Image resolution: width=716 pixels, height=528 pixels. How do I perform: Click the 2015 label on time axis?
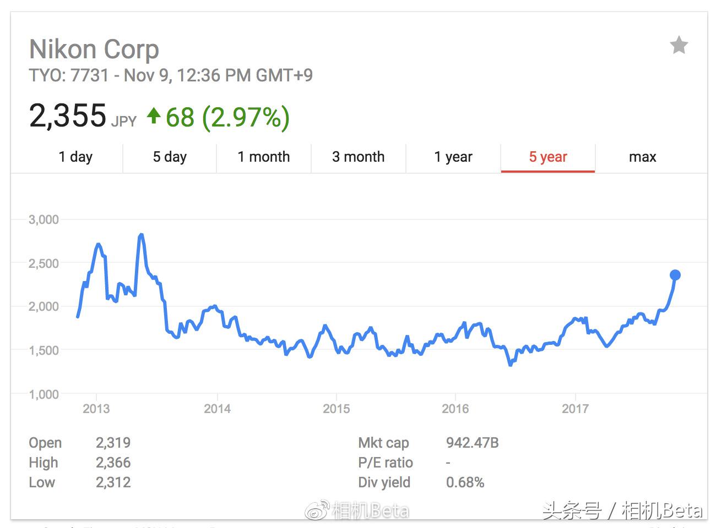coord(336,409)
